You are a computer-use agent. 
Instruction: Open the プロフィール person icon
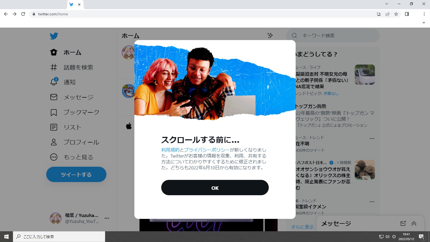(54, 142)
